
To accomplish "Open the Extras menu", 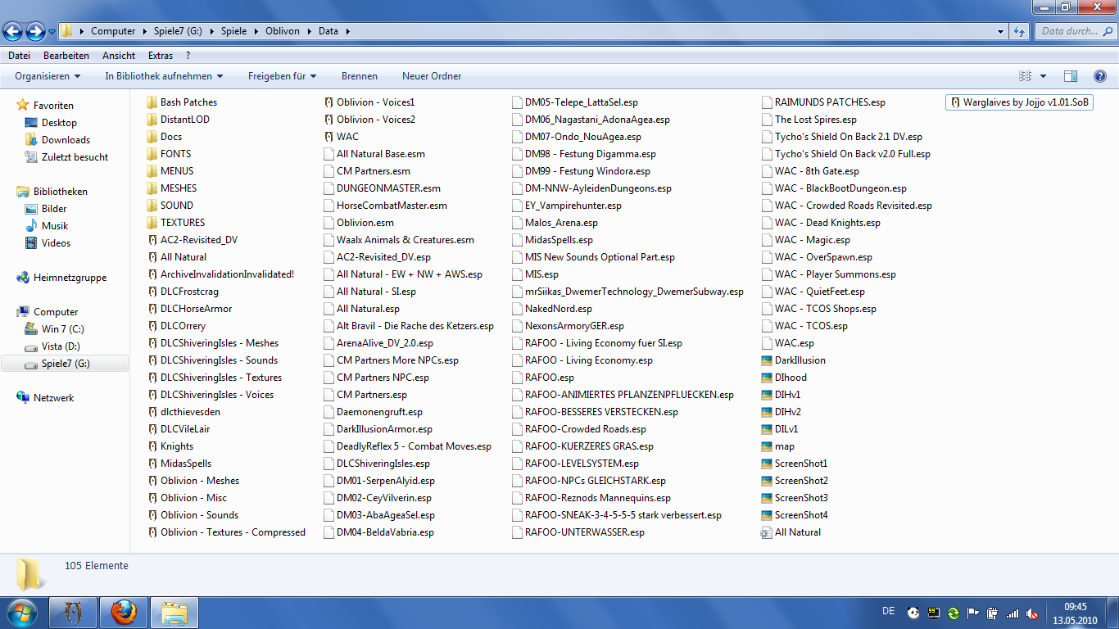I will [x=161, y=56].
